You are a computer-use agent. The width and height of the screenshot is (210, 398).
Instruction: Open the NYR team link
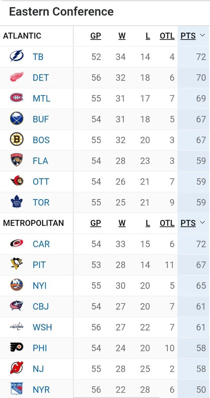[41, 389]
